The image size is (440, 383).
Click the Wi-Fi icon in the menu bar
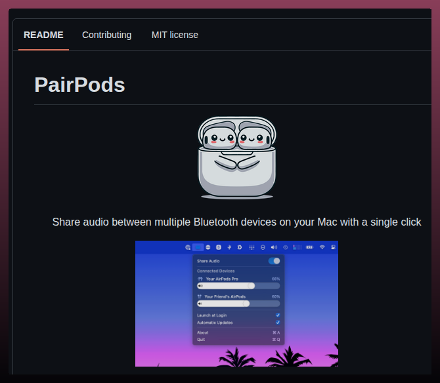point(322,247)
